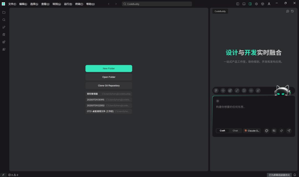Click the errors and warnings status indicator
Screen dimensions: 299x177
[13, 175]
